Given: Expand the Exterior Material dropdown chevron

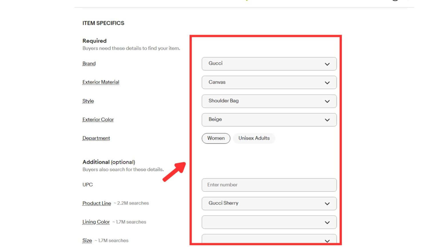Looking at the screenshot, I should [327, 83].
